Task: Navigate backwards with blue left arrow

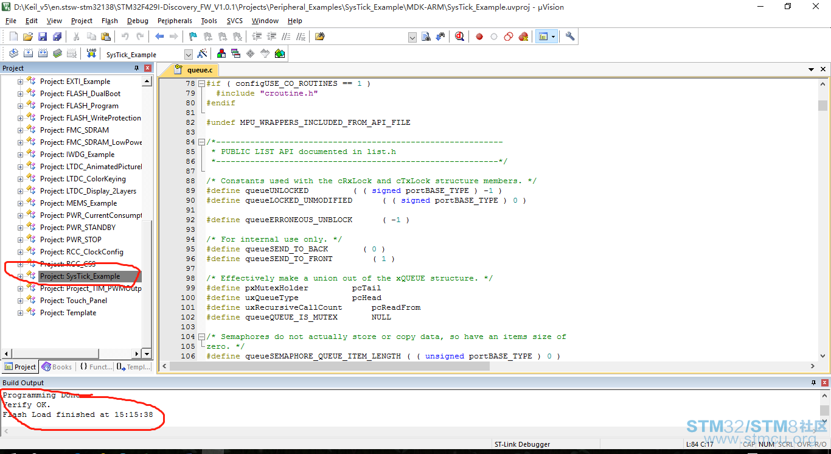Action: click(159, 37)
